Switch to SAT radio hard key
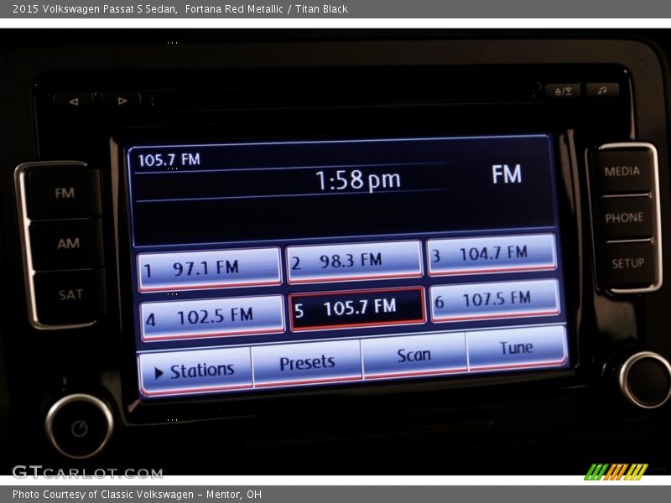671x503 pixels. [70, 294]
